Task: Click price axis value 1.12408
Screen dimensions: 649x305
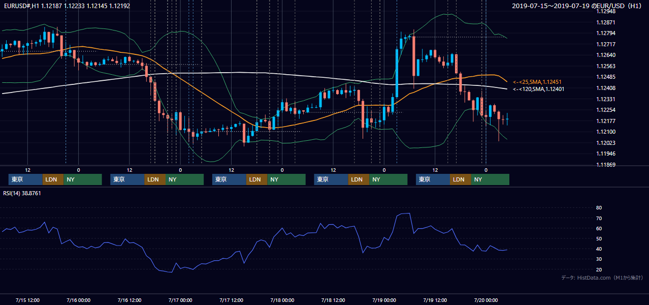Action: click(606, 88)
